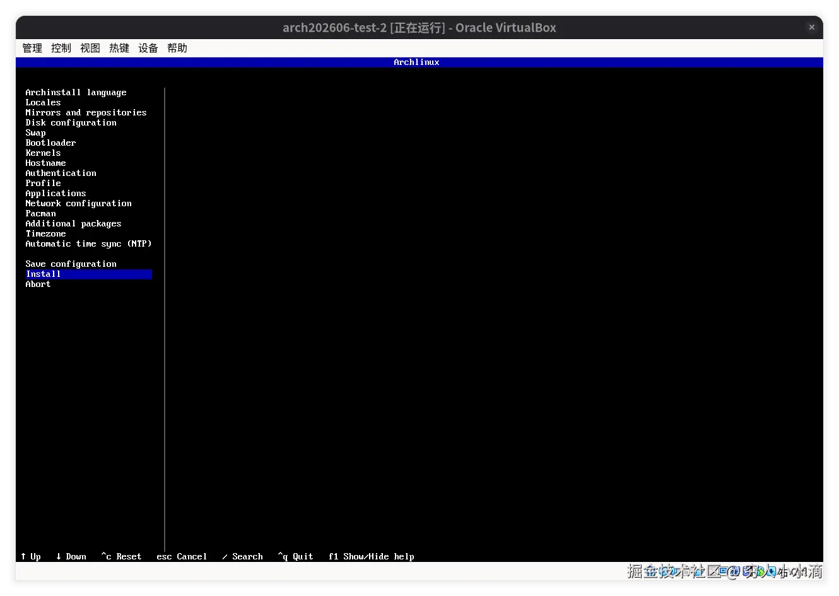Open the 设备 menu

pyautogui.click(x=148, y=48)
